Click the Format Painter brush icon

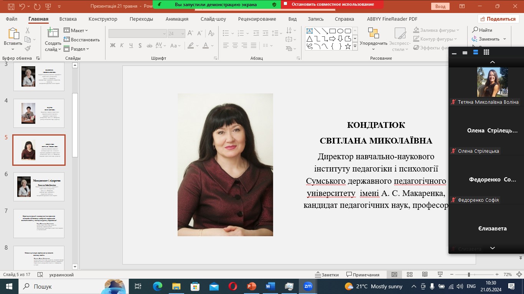point(28,49)
